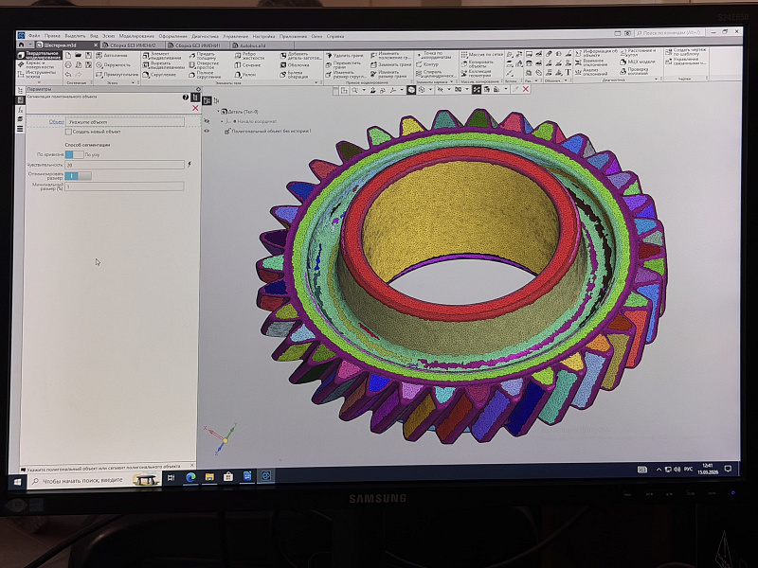
Task: Open the Оболочка shell tool
Action: pos(298,65)
